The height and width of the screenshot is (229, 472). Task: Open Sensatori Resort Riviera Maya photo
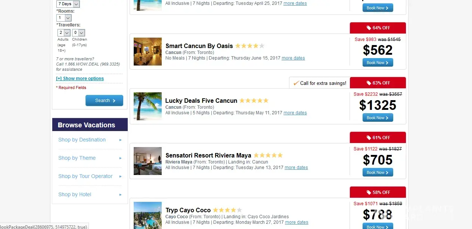[147, 161]
